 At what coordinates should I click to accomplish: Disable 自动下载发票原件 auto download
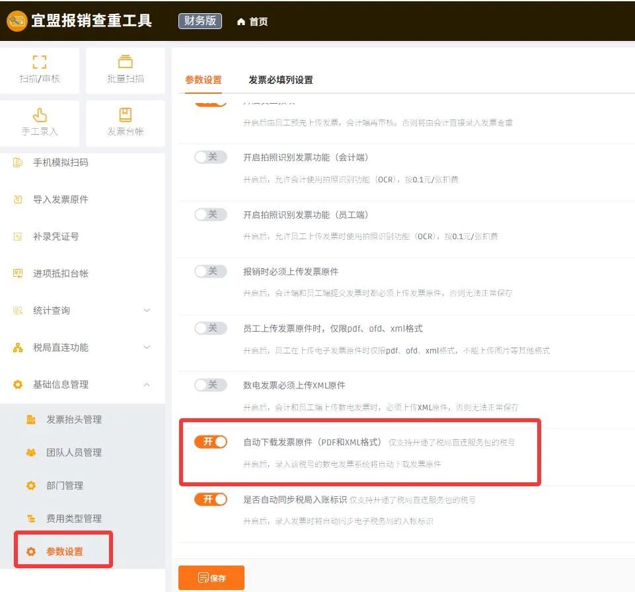click(211, 442)
